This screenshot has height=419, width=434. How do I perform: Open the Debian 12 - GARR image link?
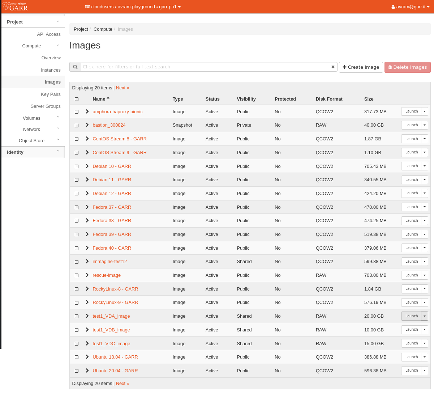pyautogui.click(x=112, y=194)
